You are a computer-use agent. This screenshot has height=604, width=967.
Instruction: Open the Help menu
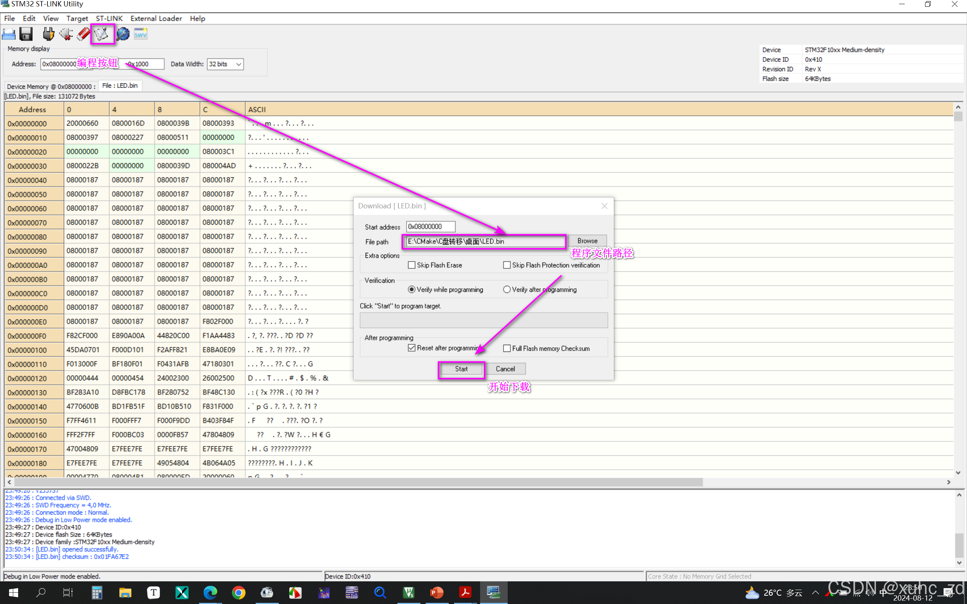pos(198,18)
